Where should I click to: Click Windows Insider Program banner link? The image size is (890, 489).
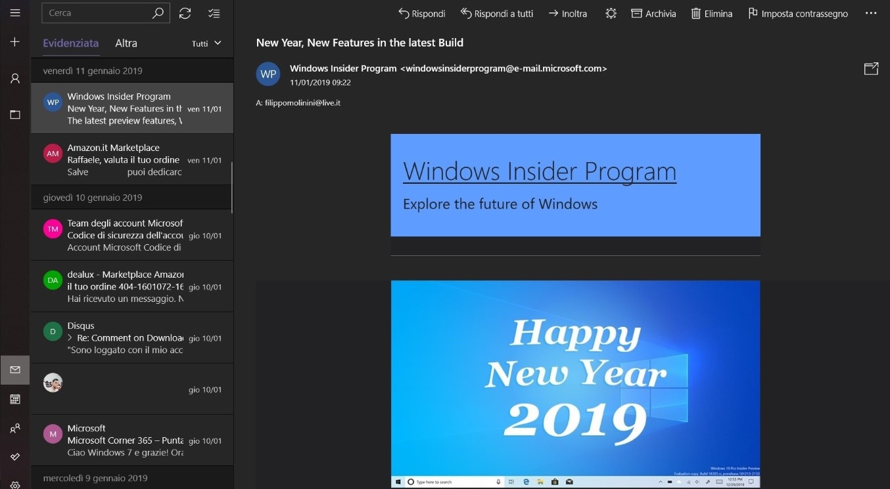pos(540,171)
